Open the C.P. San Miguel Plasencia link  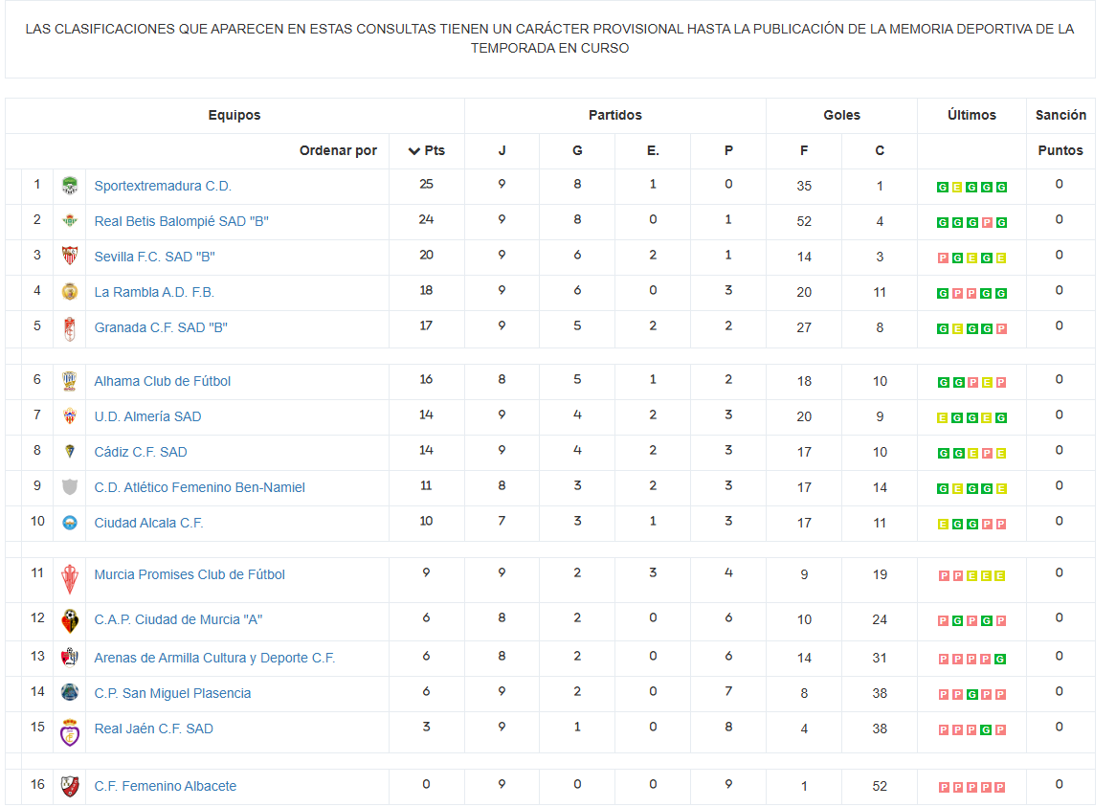[x=173, y=694]
